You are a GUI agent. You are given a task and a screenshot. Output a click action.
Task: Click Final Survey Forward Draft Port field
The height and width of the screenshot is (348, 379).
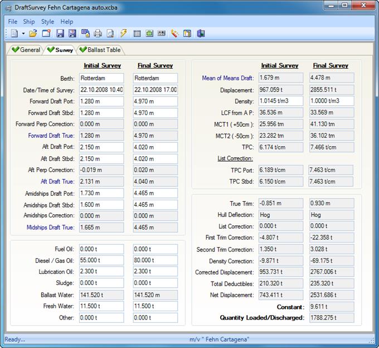pyautogui.click(x=156, y=101)
